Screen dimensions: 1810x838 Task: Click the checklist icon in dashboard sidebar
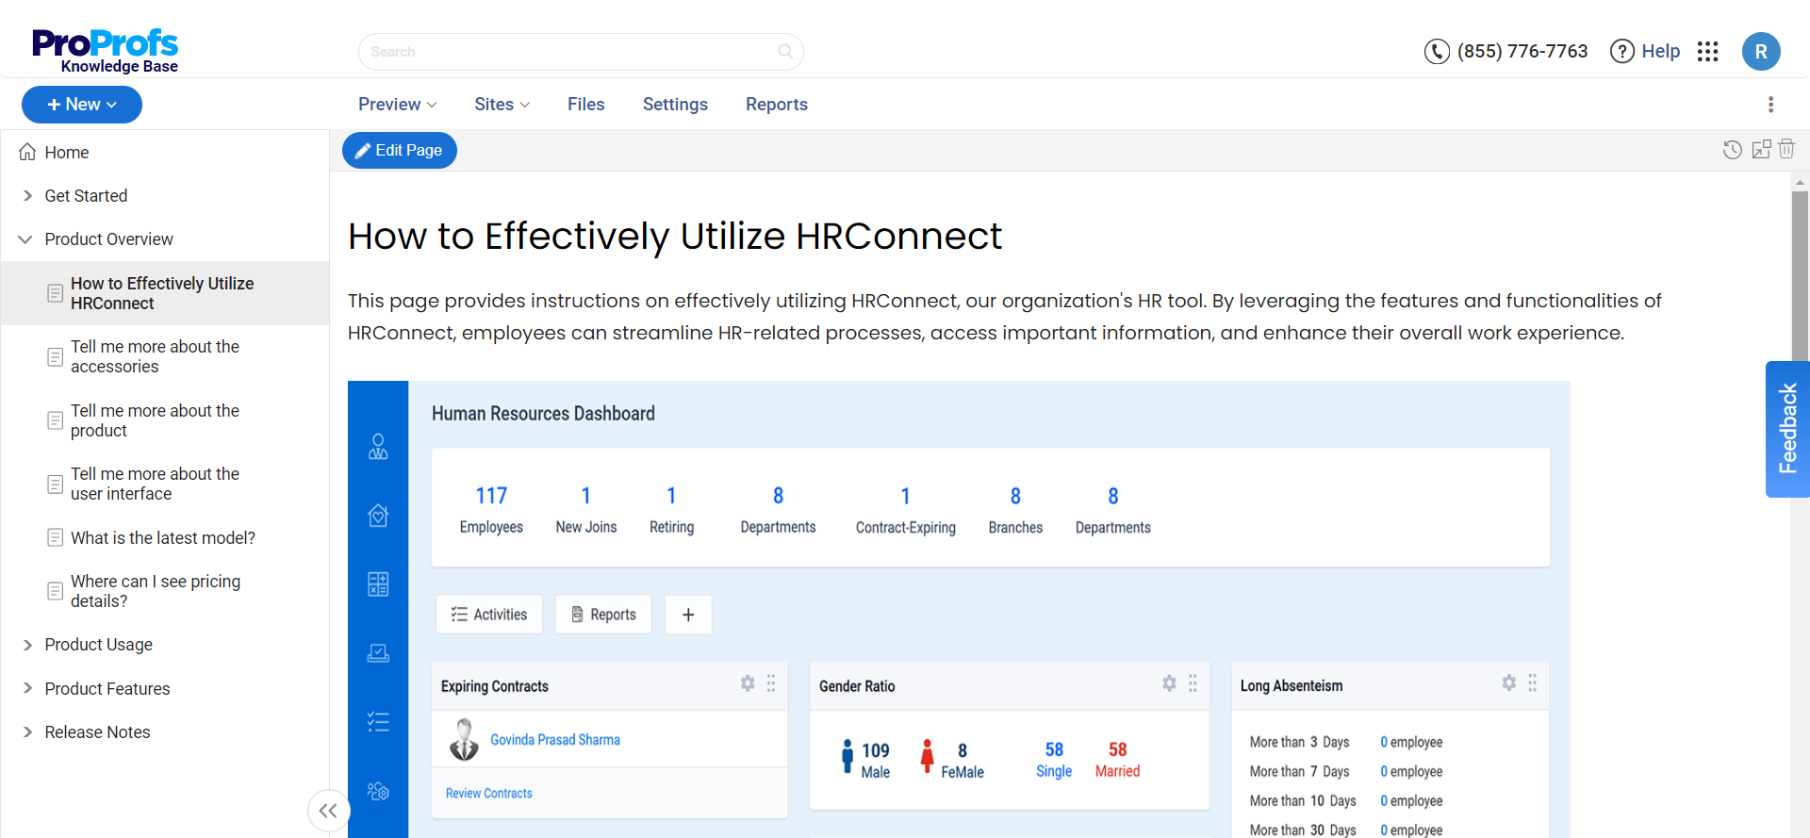tap(378, 722)
